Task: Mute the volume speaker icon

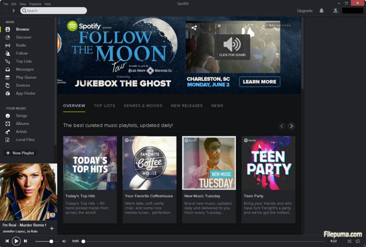Action: pos(64,241)
